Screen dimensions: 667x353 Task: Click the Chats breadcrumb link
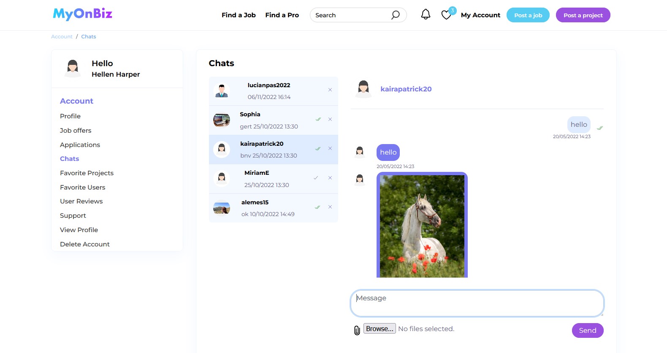click(x=89, y=37)
